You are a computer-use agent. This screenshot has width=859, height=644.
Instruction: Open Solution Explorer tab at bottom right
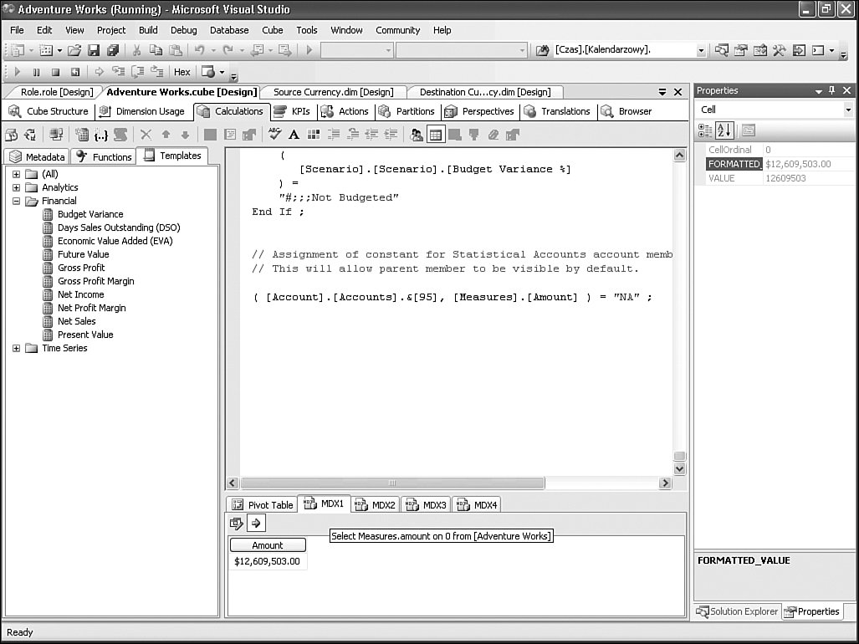737,611
